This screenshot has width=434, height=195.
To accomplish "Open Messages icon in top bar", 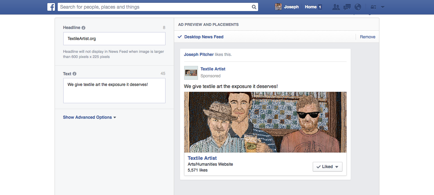I will point(347,7).
